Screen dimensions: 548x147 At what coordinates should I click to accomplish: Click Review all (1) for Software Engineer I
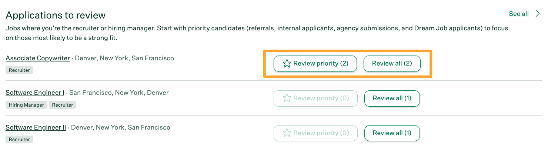pyautogui.click(x=392, y=98)
